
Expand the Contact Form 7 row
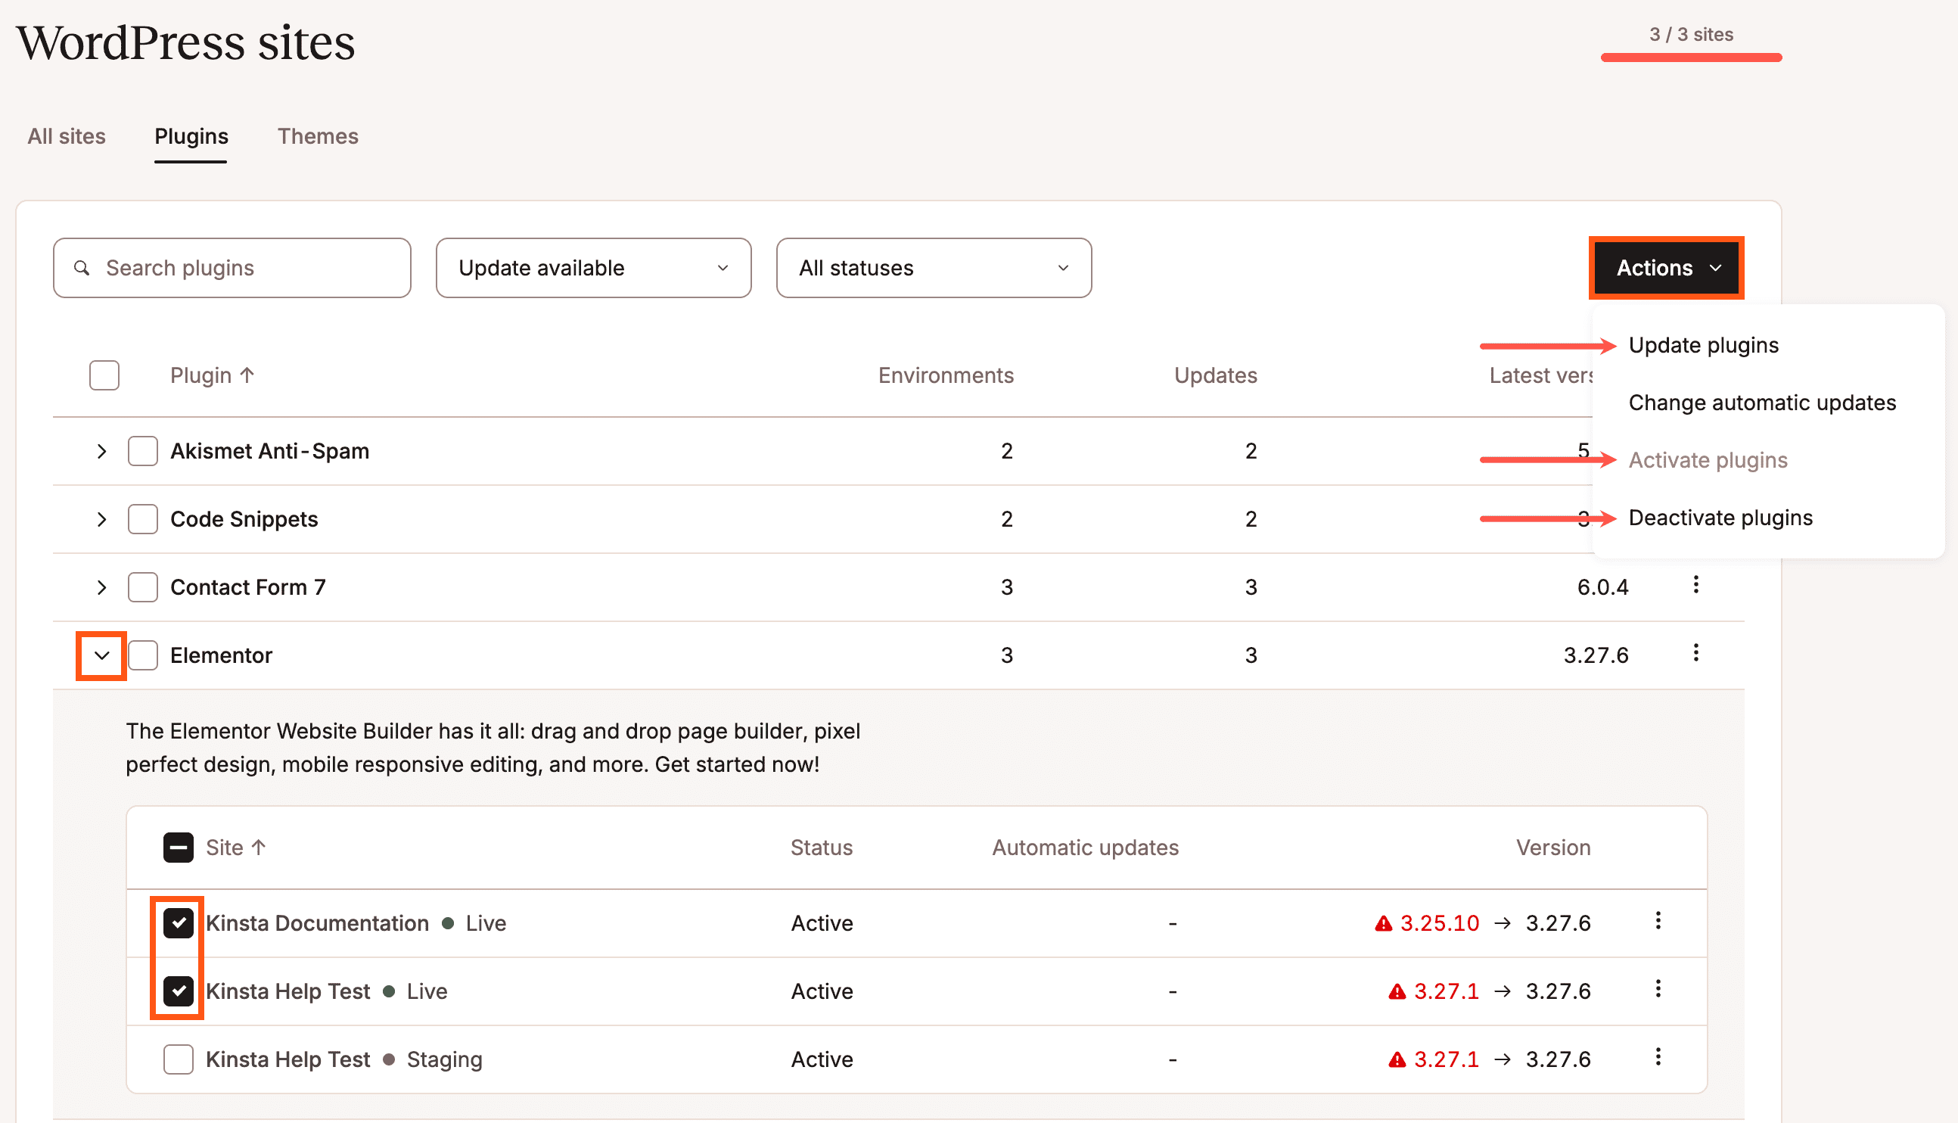101,587
